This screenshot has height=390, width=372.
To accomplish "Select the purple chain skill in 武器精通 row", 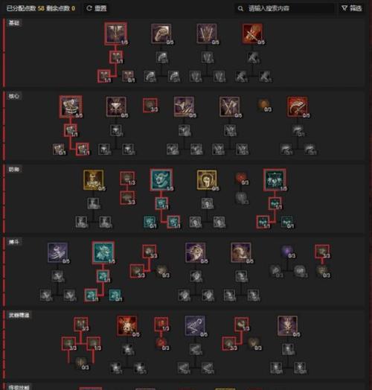I will click(x=195, y=326).
